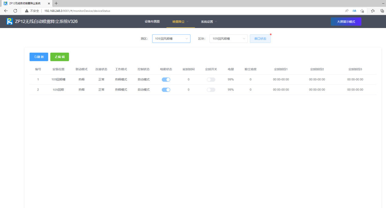Image resolution: width=386 pixels, height=208 pixels.
Task: Add page to favorites with star icon
Action: tap(362, 11)
